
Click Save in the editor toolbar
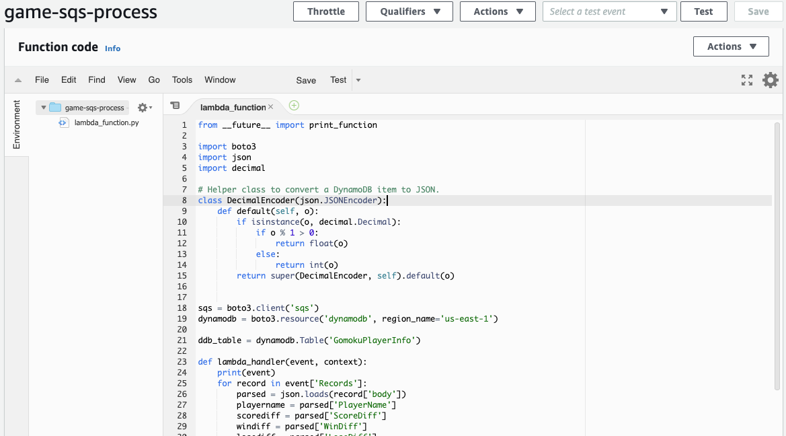pyautogui.click(x=306, y=80)
